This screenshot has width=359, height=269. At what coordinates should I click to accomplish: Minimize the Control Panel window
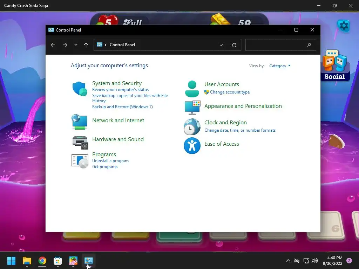coord(280,30)
